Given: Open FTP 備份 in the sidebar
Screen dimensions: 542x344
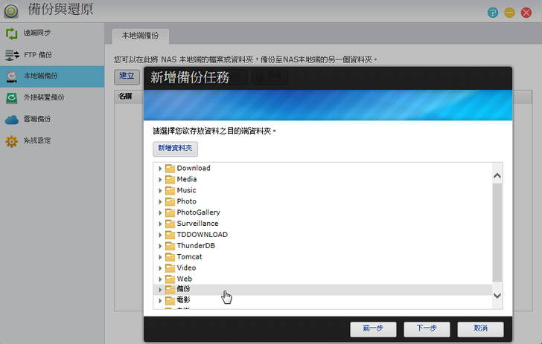Looking at the screenshot, I should tap(52, 55).
